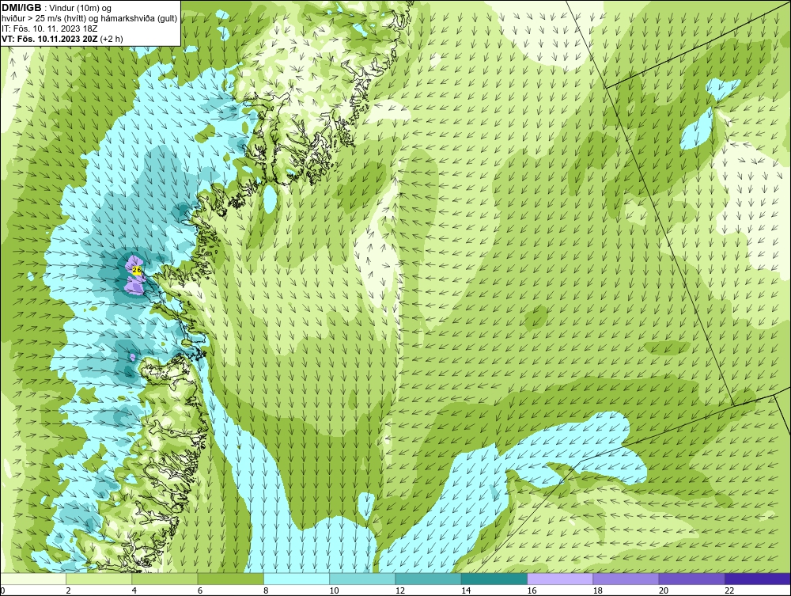
Task: Click the yellow 26 gust label
Action: pyautogui.click(x=136, y=271)
